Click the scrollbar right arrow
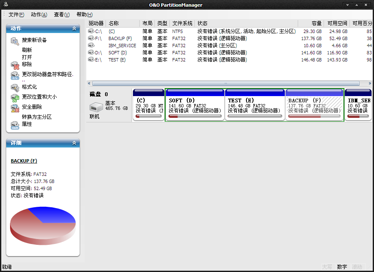This screenshot has height=272, width=374. point(370,84)
